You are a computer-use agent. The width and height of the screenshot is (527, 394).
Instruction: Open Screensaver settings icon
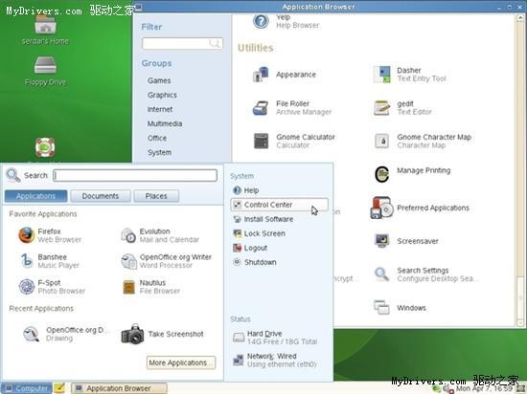[381, 240]
